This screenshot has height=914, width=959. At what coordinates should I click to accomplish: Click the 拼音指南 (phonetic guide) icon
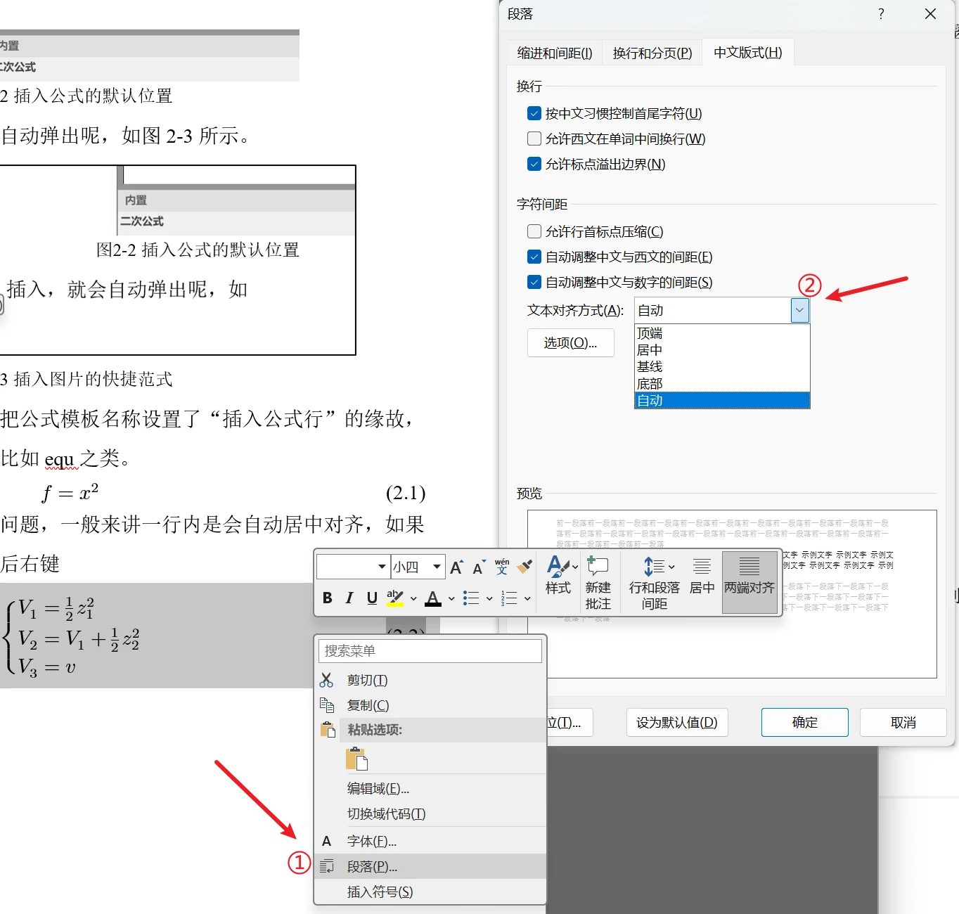(x=501, y=567)
